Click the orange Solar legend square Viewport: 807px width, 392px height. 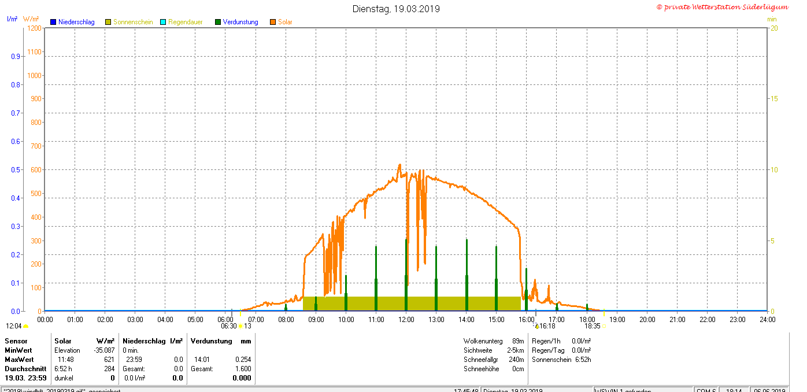273,22
